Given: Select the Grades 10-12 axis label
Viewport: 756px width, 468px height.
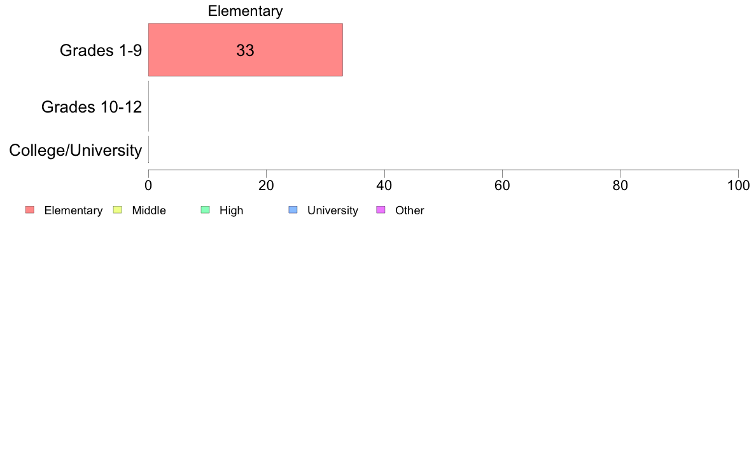Looking at the screenshot, I should point(92,107).
